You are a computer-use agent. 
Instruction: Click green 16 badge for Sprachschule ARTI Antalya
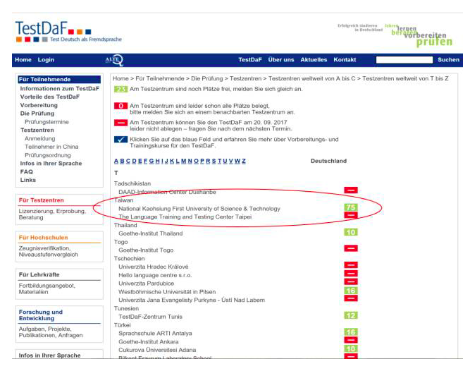(351, 332)
